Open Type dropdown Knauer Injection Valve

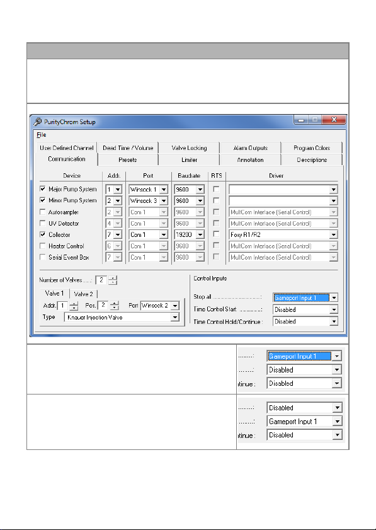(174, 317)
